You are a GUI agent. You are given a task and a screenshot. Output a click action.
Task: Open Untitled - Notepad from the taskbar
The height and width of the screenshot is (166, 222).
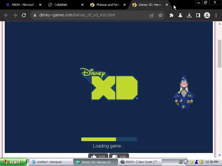[x=51, y=162]
